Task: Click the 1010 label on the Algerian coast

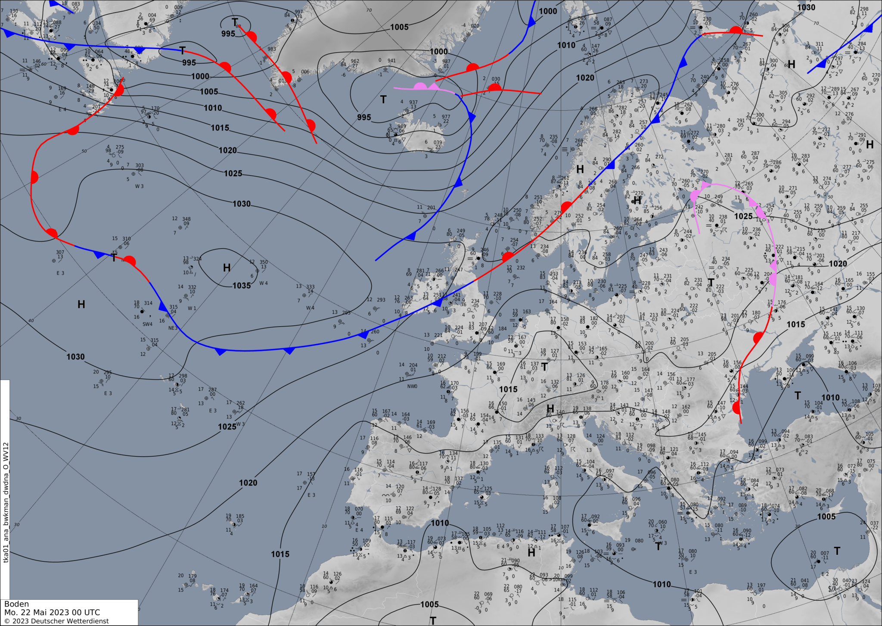Action: [x=440, y=523]
